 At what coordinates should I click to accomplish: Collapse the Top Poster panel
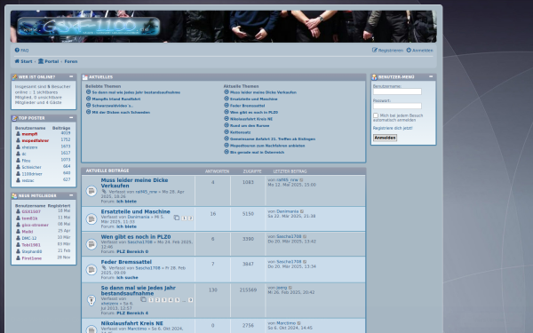pos(71,118)
